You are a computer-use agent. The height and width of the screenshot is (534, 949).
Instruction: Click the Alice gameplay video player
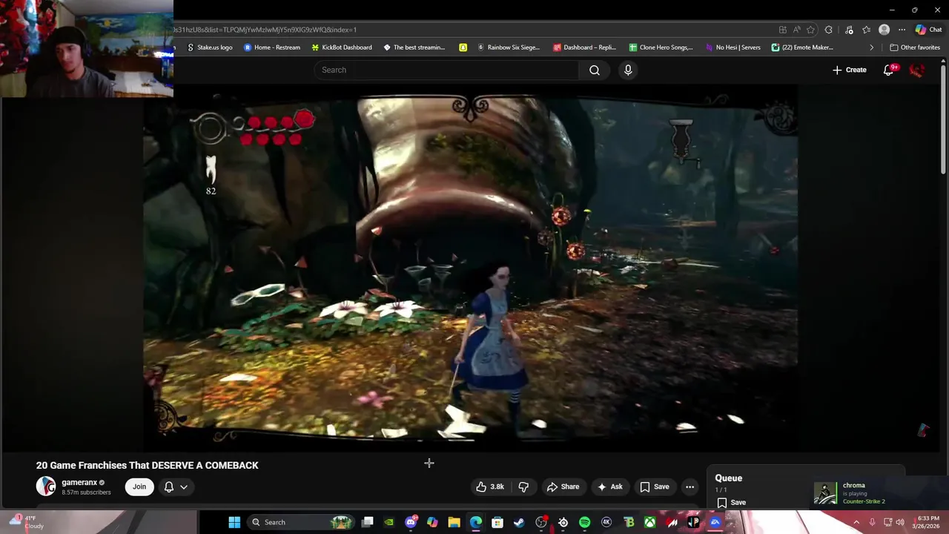point(471,267)
